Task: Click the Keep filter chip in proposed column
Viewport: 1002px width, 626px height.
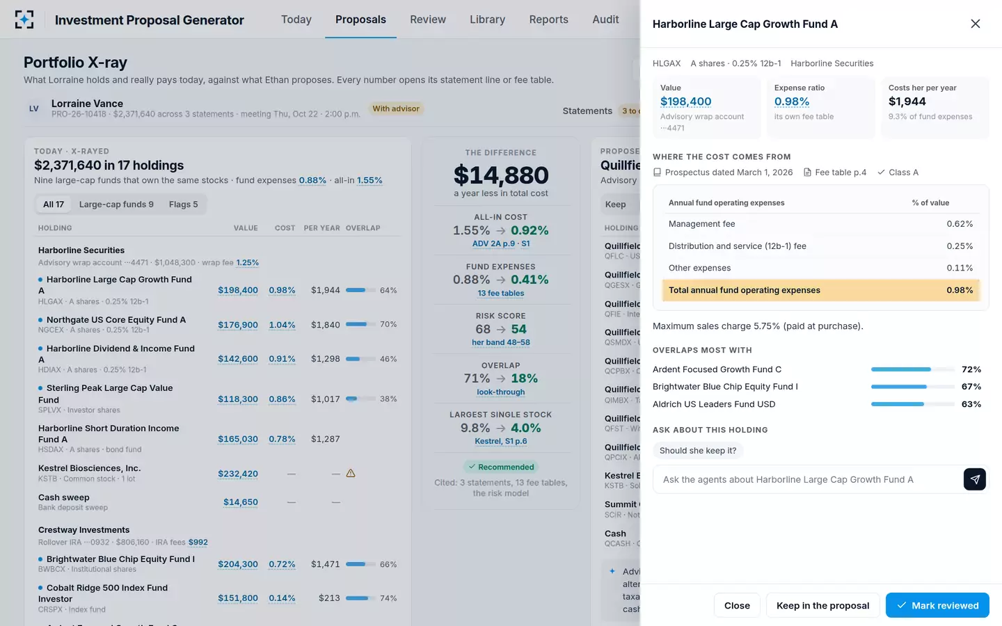Action: [615, 204]
